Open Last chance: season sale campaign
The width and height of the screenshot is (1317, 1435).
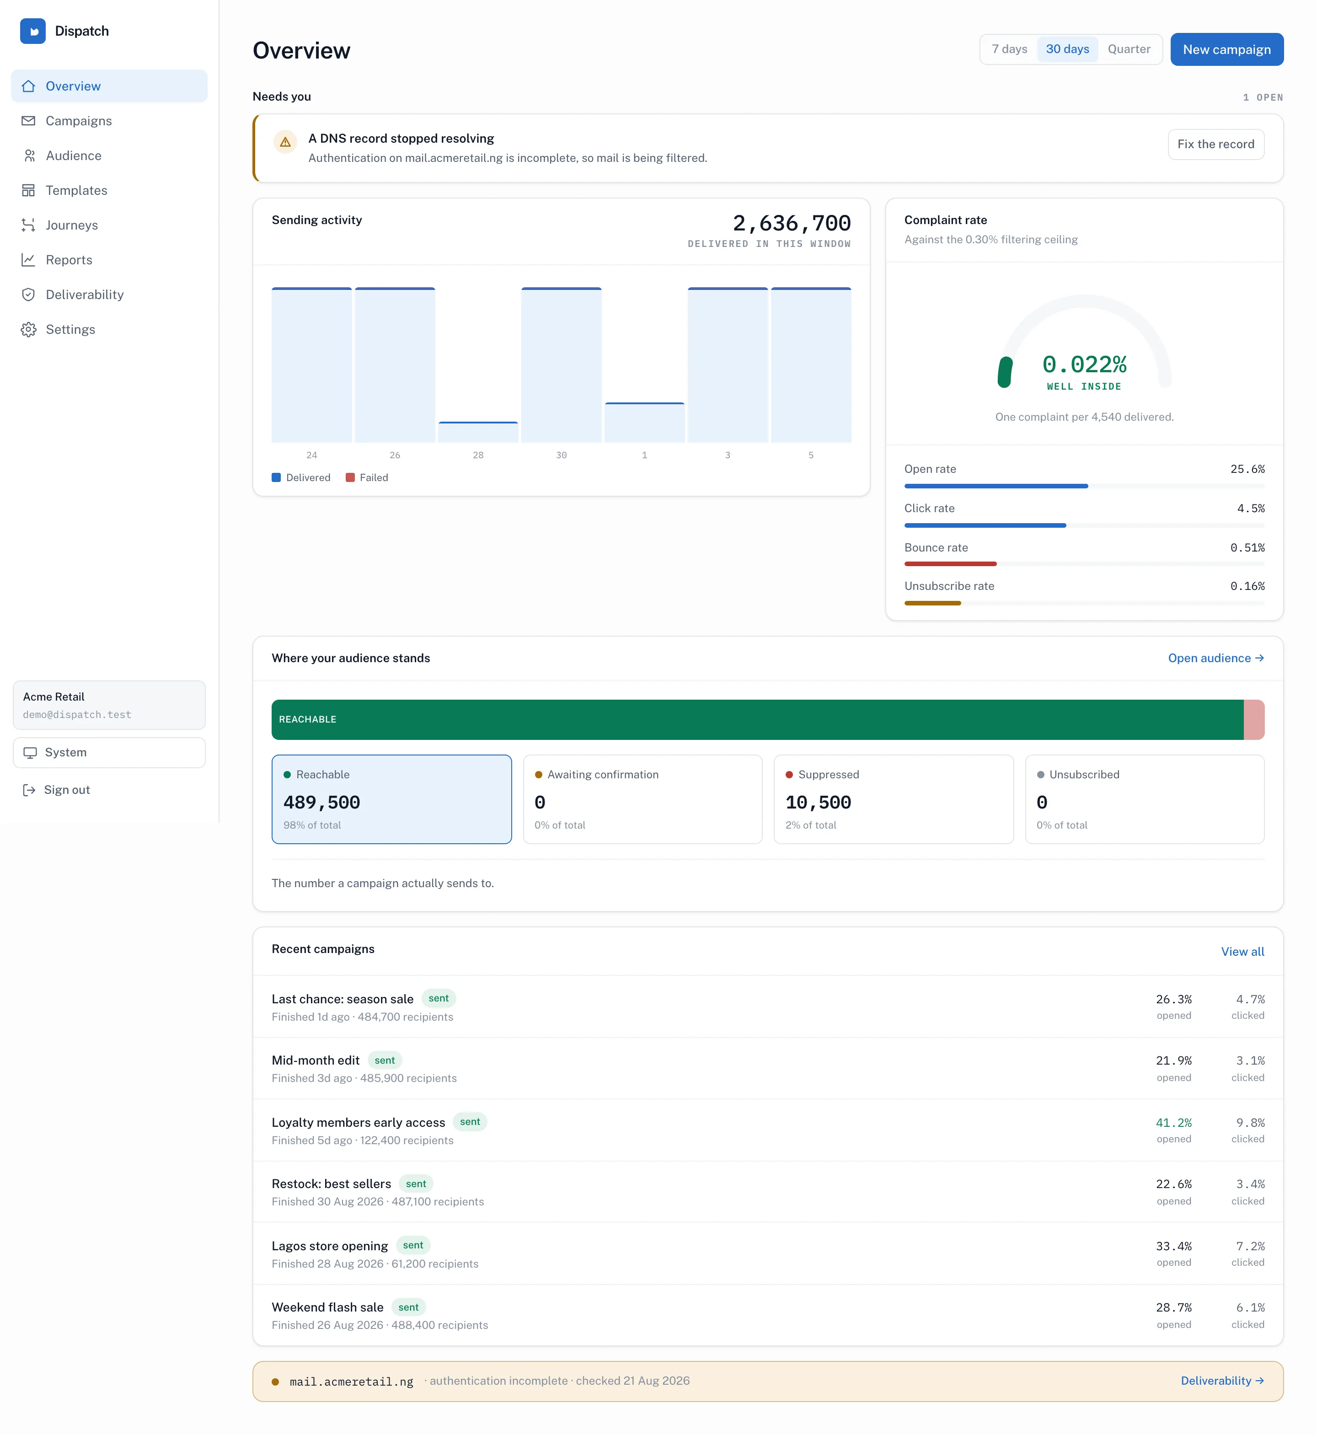click(x=767, y=1007)
